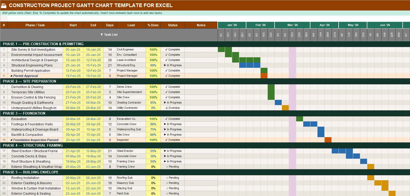Click the Foundation Inspection Passed milestone diamond

(11, 140)
